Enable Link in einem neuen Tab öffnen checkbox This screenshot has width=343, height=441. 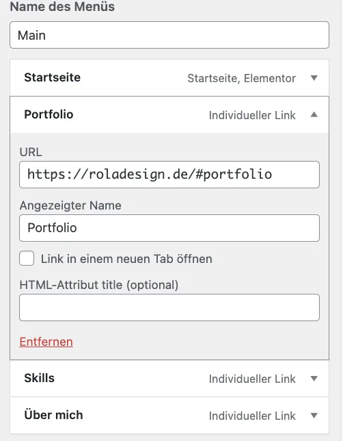coord(27,258)
